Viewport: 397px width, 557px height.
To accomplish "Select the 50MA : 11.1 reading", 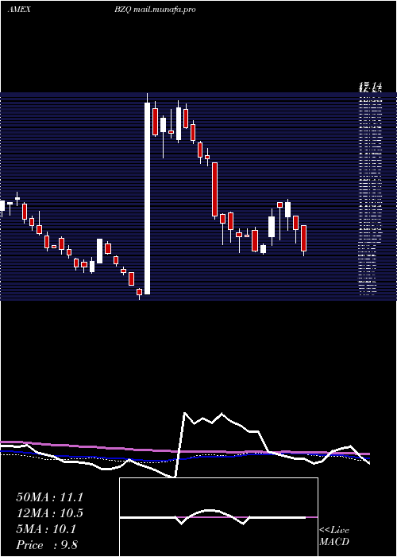I will pyautogui.click(x=49, y=497).
